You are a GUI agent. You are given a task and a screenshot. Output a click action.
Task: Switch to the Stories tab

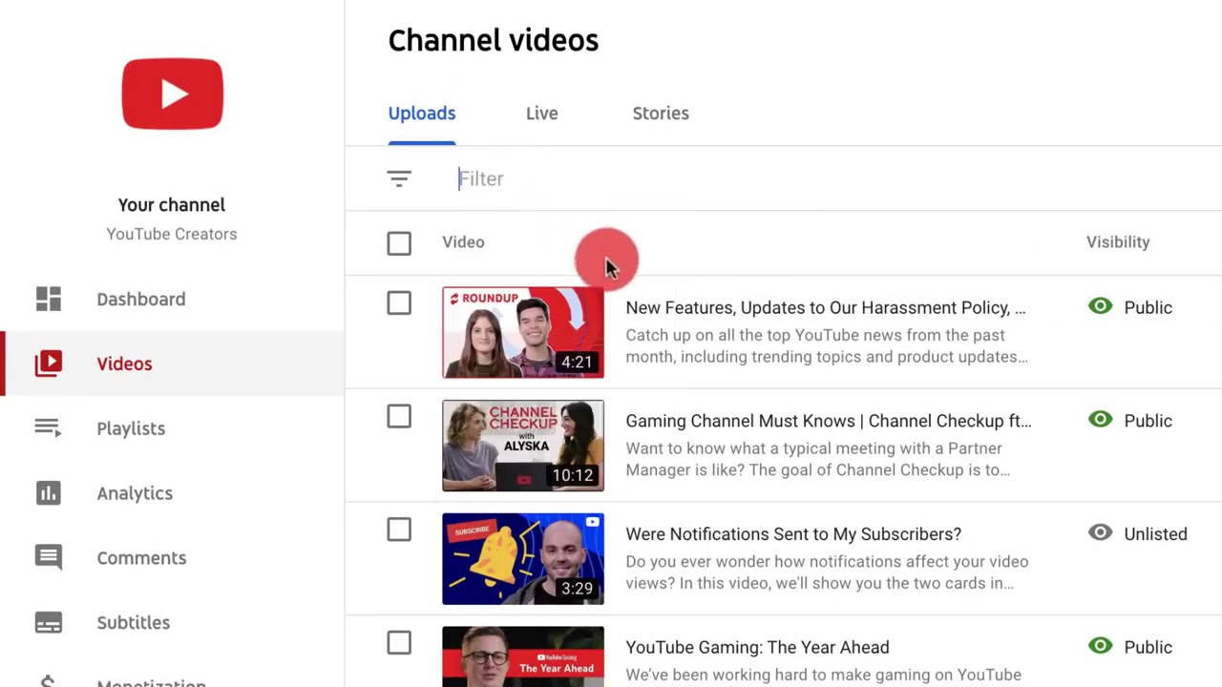661,114
